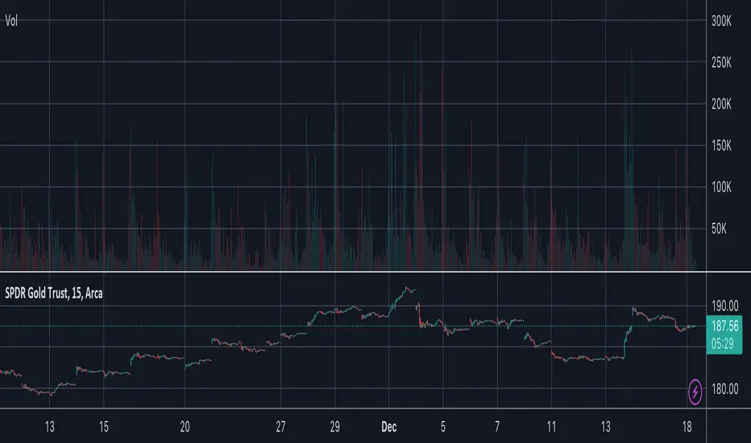This screenshot has width=751, height=443.
Task: Click the 190.00 price axis label
Action: click(x=724, y=306)
